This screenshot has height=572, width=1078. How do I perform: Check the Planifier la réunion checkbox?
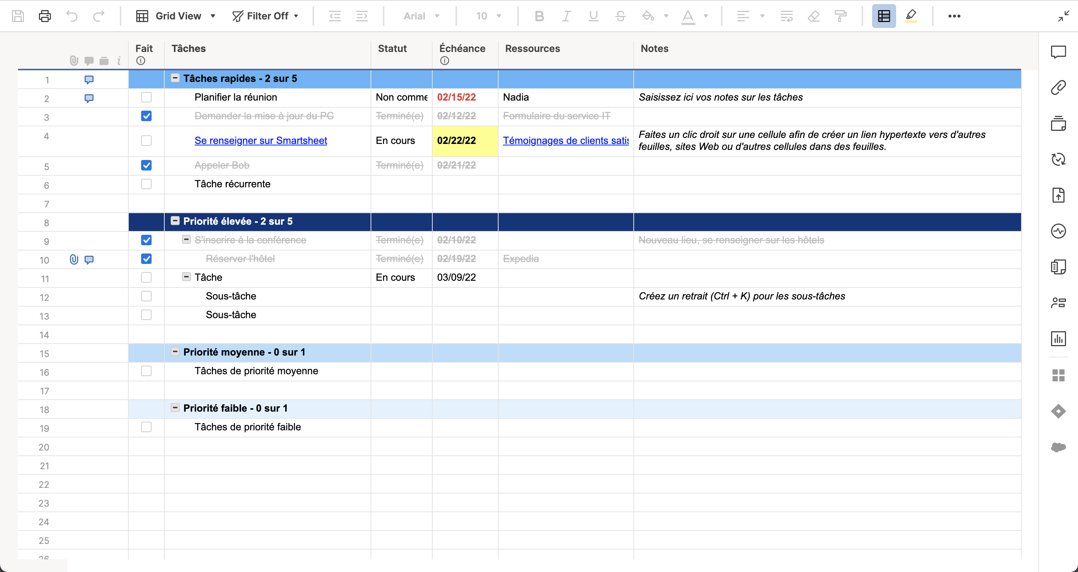click(146, 97)
